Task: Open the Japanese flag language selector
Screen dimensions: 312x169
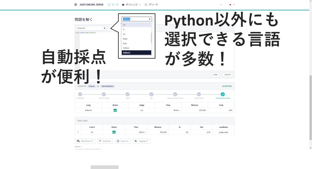Action: (232, 4)
